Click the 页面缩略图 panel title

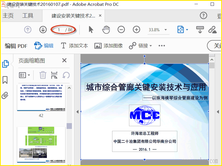pos(32,61)
